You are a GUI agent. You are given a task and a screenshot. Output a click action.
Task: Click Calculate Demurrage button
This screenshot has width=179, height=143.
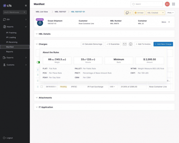pyautogui.click(x=92, y=44)
